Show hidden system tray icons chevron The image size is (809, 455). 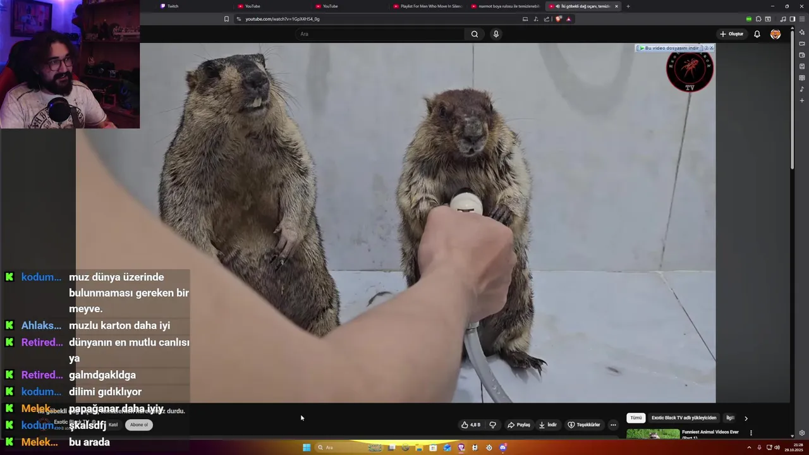(750, 447)
